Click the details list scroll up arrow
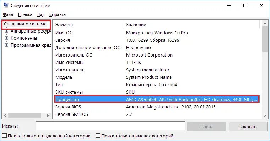Screen dimensions: 270x141 coord(265,23)
